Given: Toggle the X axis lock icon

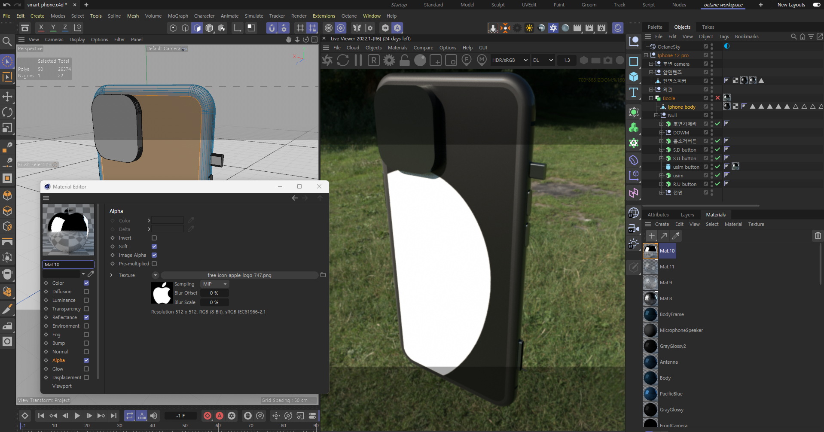Looking at the screenshot, I should coord(41,28).
